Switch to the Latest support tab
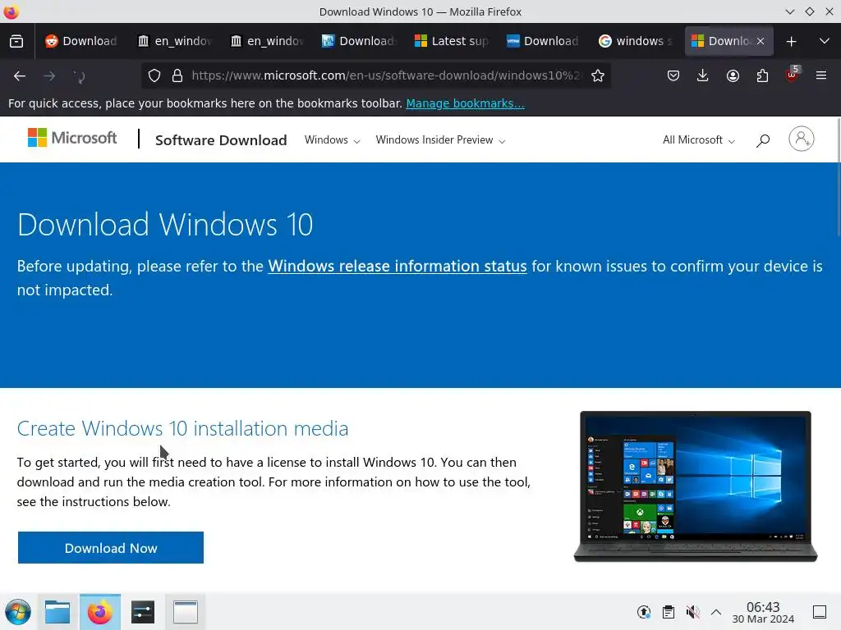The height and width of the screenshot is (630, 841). coord(451,41)
